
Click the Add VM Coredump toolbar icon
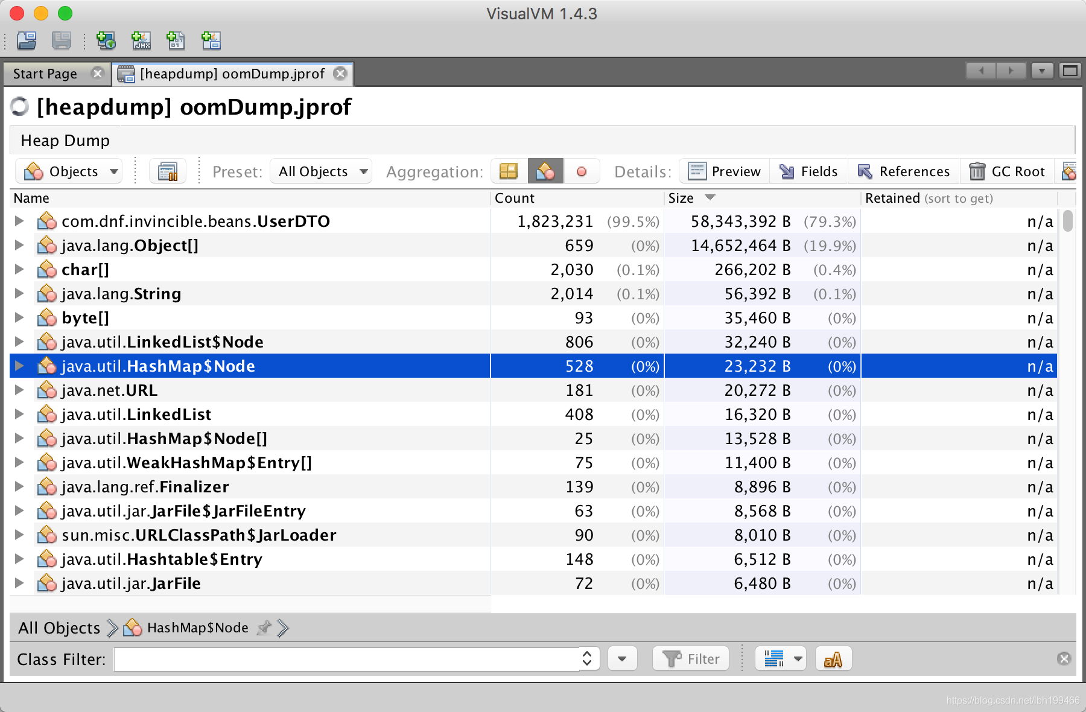(176, 40)
